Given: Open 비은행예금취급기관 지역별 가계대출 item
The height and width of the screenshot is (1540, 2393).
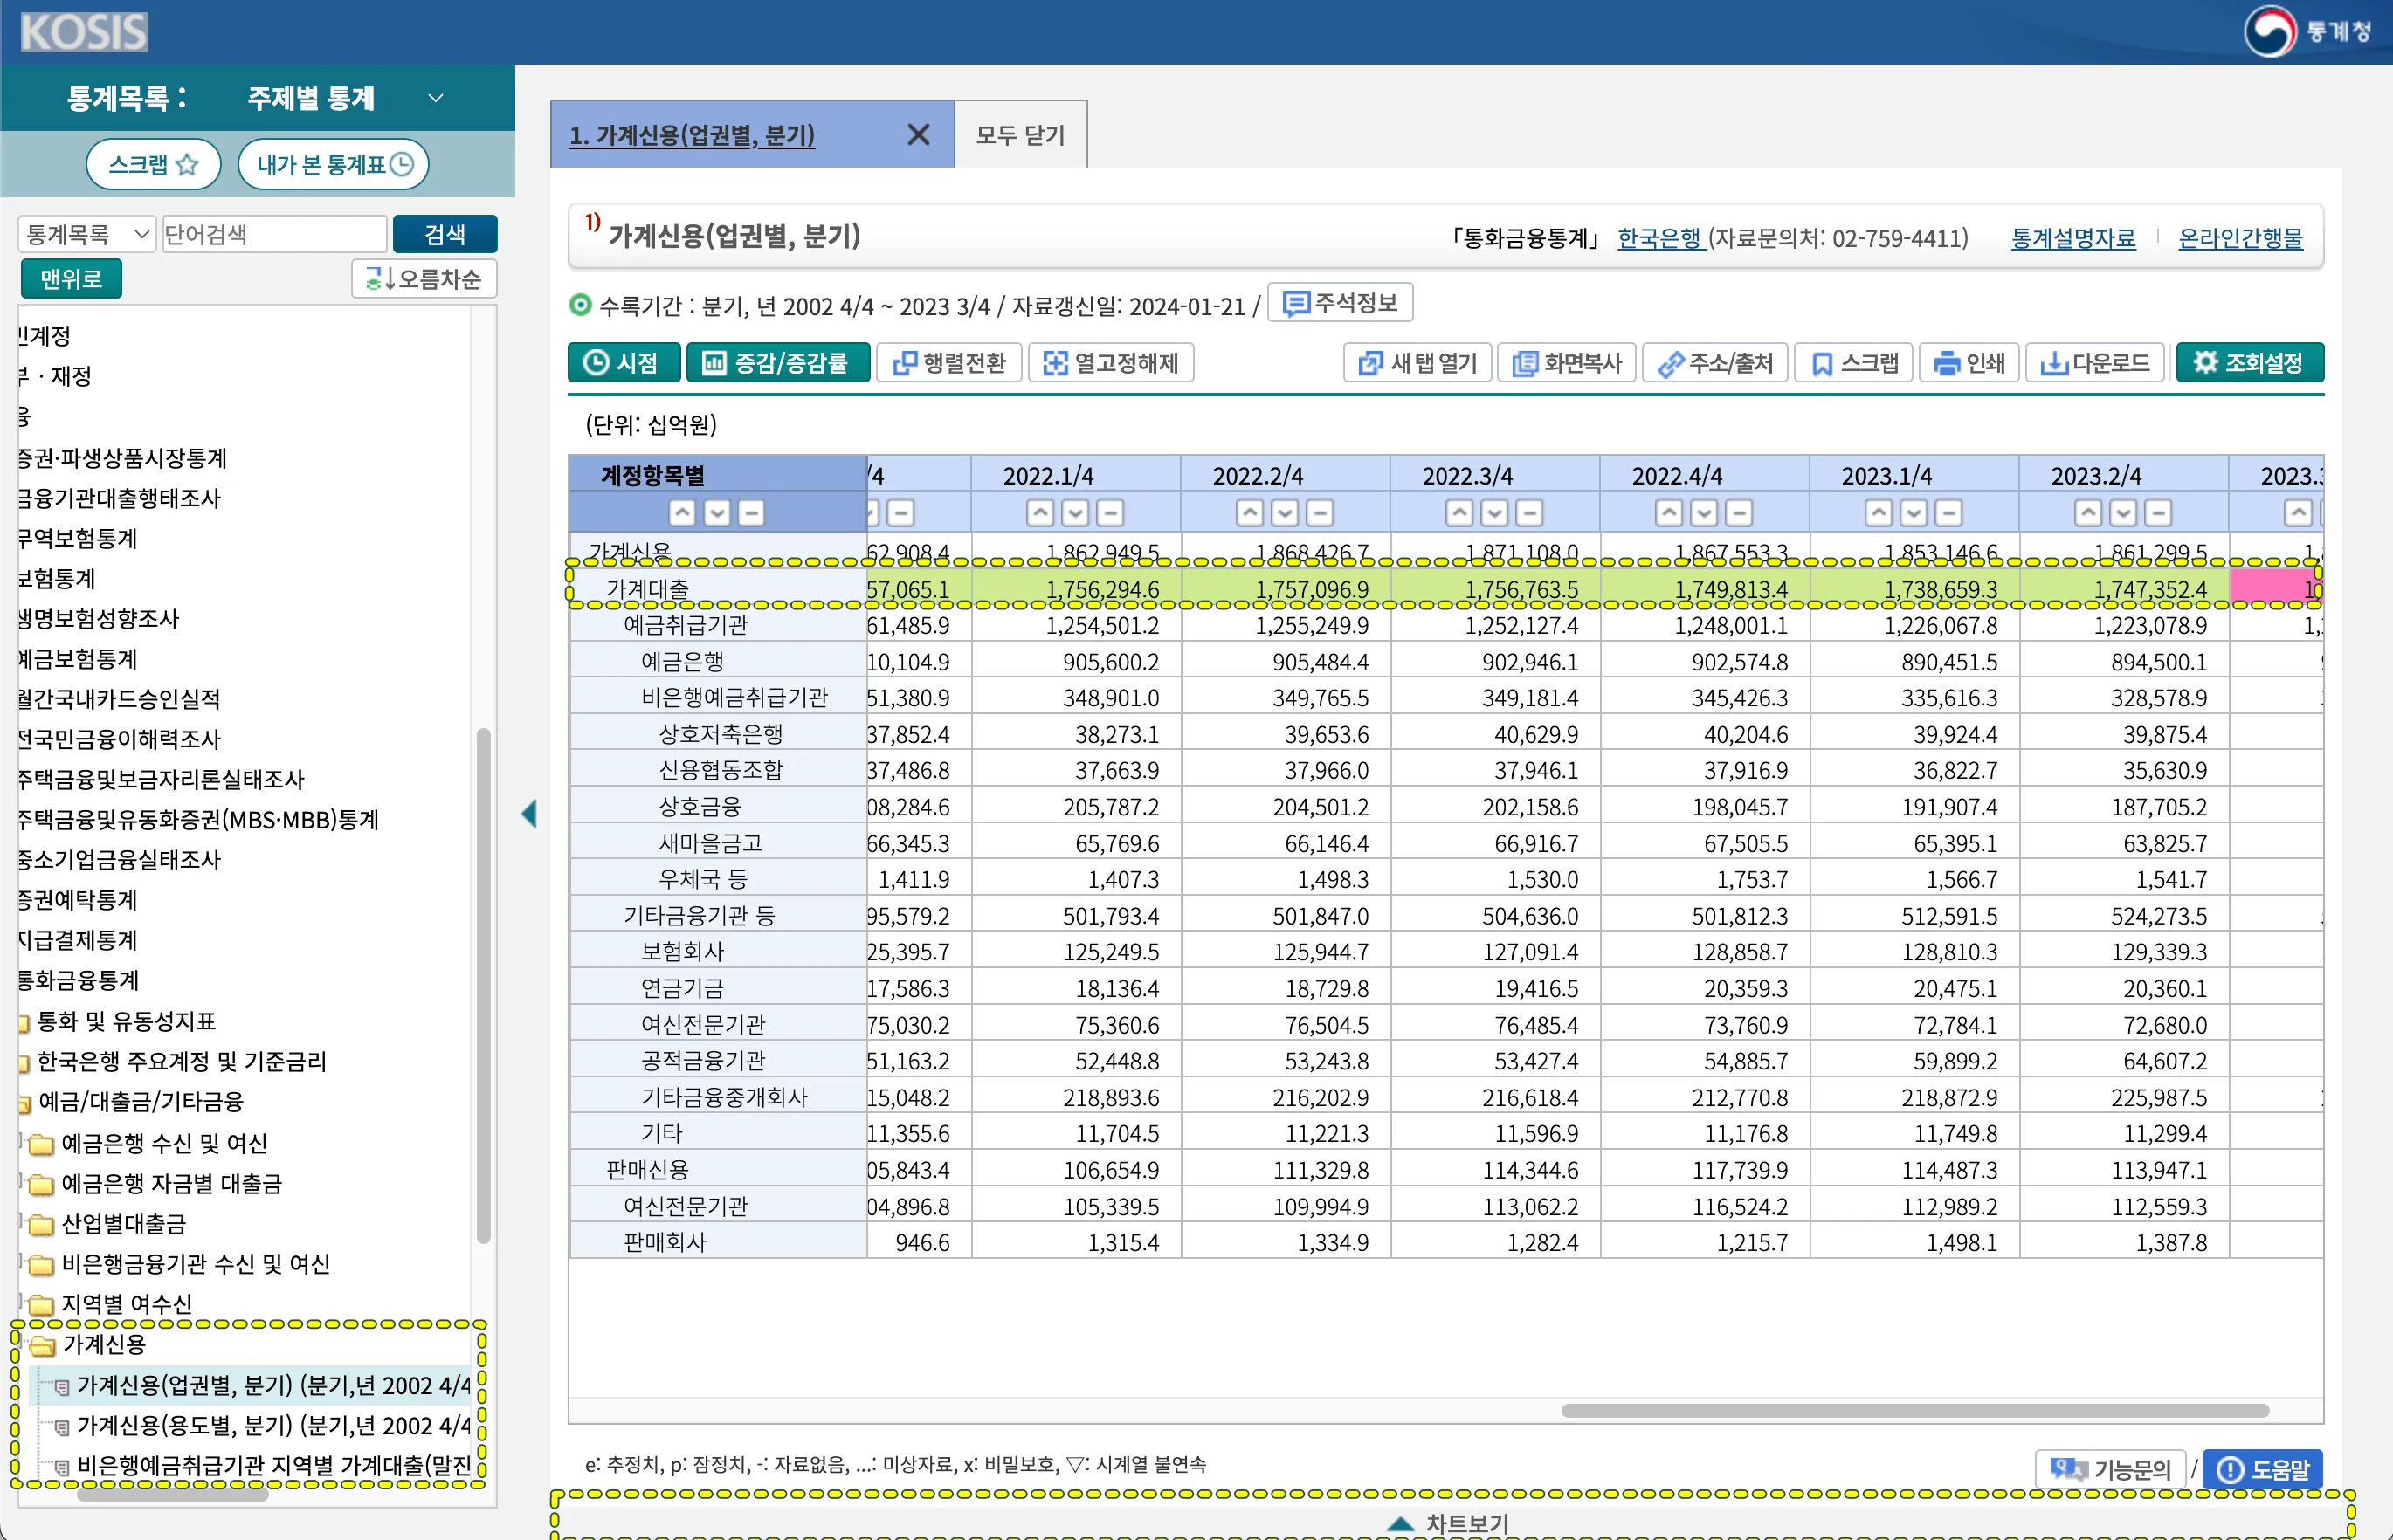Looking at the screenshot, I should click(x=272, y=1465).
